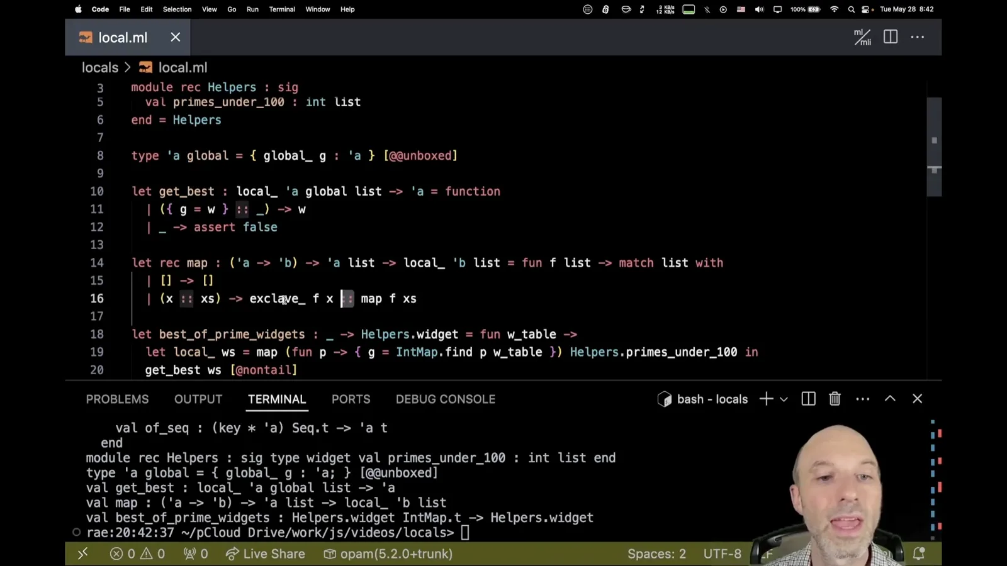Create a new terminal with plus icon

click(x=766, y=399)
